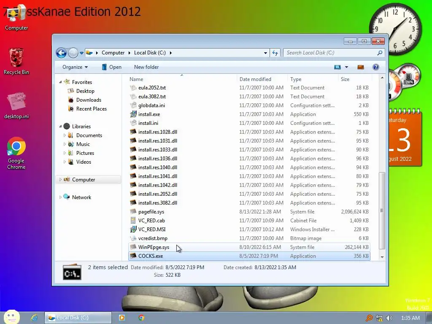Click the network tray icon

pyautogui.click(x=379, y=318)
